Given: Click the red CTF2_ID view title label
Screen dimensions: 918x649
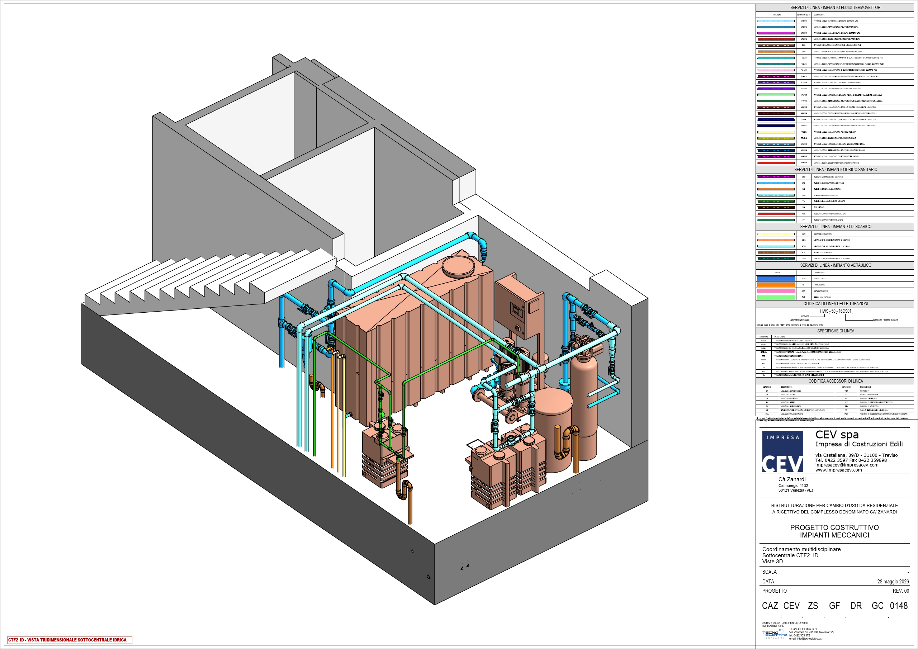Looking at the screenshot, I should pyautogui.click(x=70, y=640).
